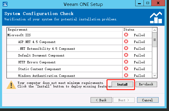Click the failed icon for Static Content Component
This screenshot has width=169, height=111.
point(126,69)
